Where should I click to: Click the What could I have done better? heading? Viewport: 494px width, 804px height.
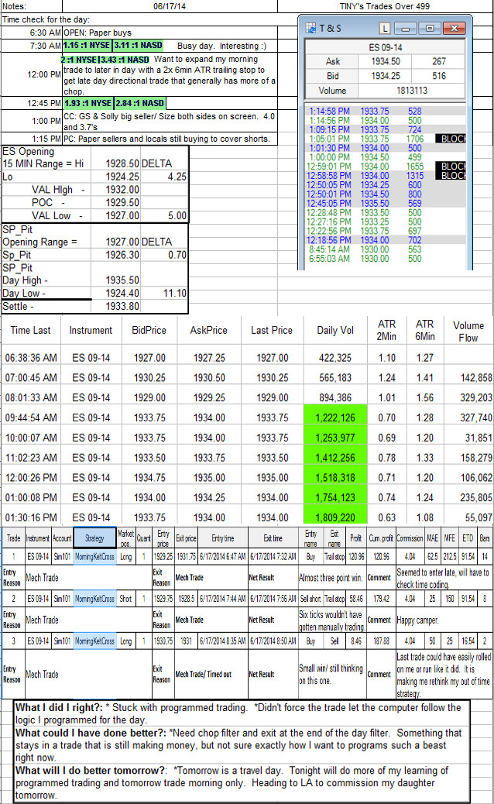91,733
